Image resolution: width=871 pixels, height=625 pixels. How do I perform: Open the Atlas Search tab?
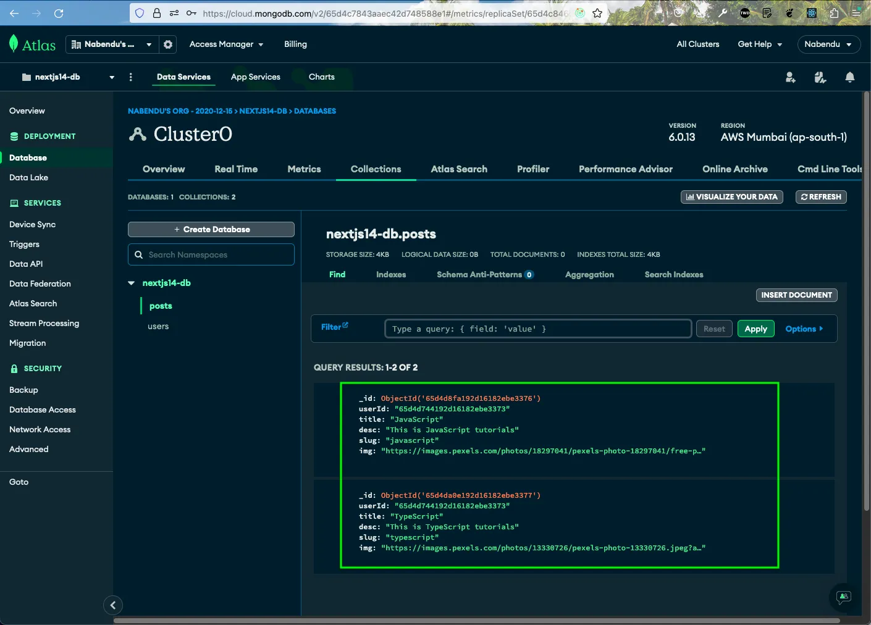click(459, 169)
